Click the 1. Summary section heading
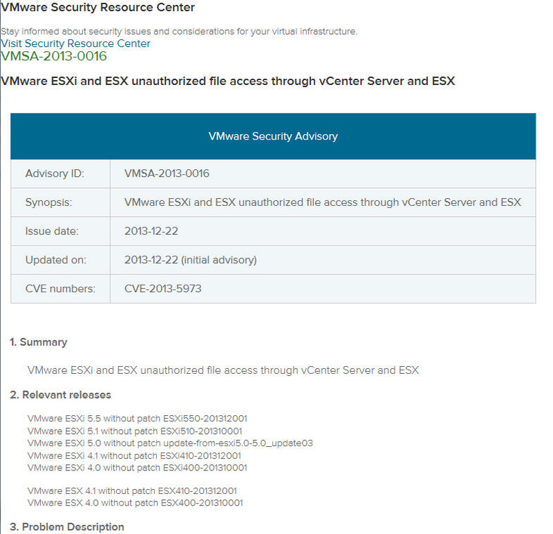553x534 pixels. pyautogui.click(x=38, y=342)
